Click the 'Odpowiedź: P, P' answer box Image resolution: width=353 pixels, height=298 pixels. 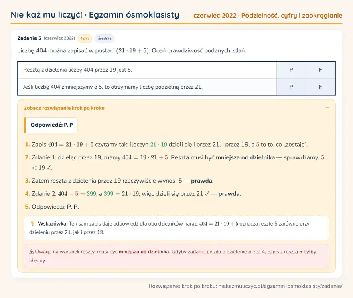click(x=51, y=125)
